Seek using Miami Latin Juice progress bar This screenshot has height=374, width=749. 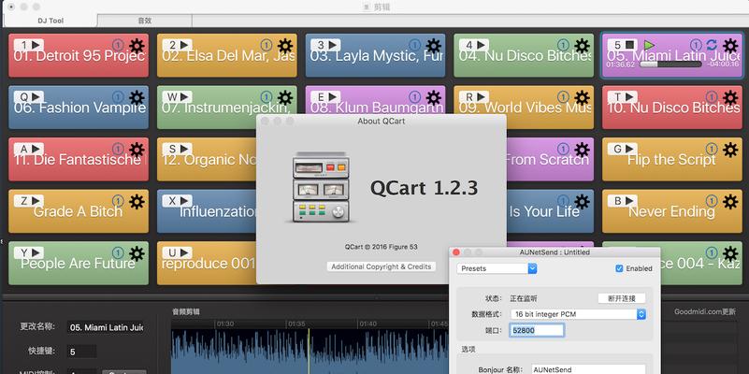(x=670, y=64)
